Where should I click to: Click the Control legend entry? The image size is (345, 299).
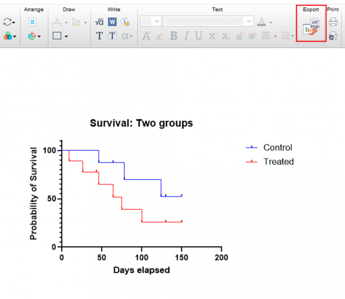coord(269,147)
